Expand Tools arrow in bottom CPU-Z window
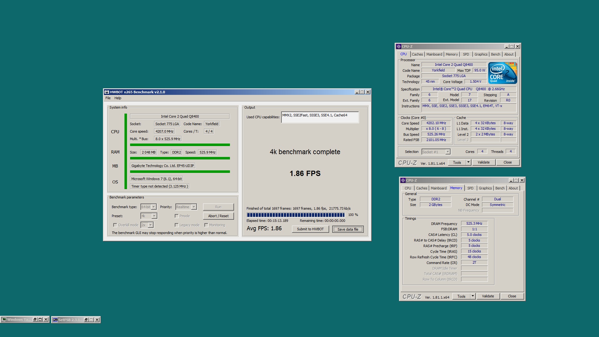This screenshot has height=337, width=599. [473, 296]
